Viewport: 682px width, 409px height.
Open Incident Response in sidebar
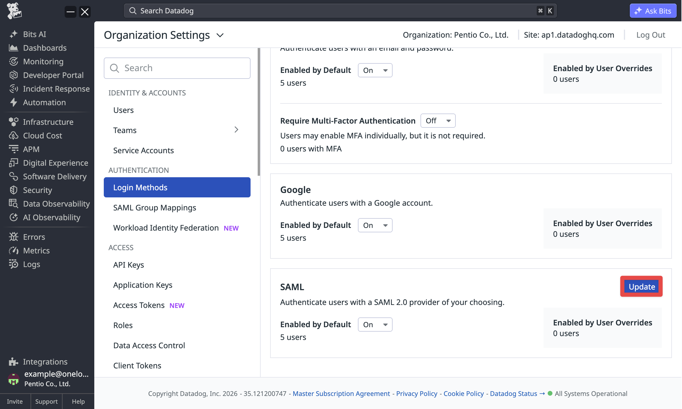click(56, 89)
